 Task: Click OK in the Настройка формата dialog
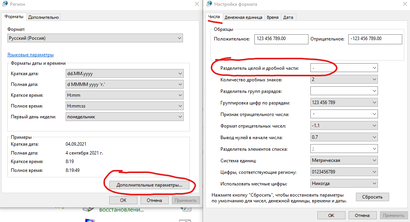pyautogui.click(x=331, y=215)
